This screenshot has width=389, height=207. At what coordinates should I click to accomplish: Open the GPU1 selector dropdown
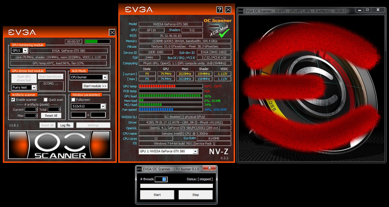19,50
